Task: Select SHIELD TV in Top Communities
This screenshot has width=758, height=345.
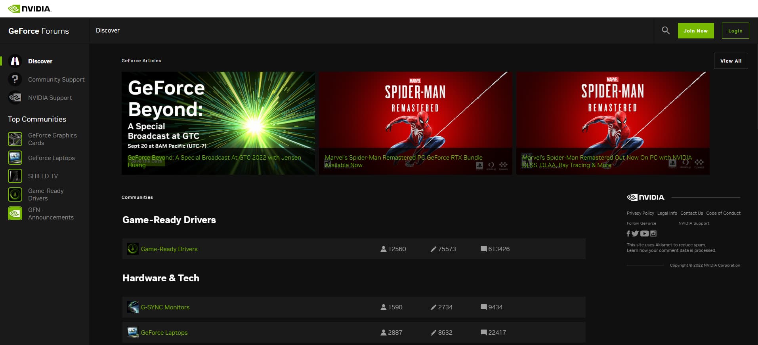Action: click(43, 176)
